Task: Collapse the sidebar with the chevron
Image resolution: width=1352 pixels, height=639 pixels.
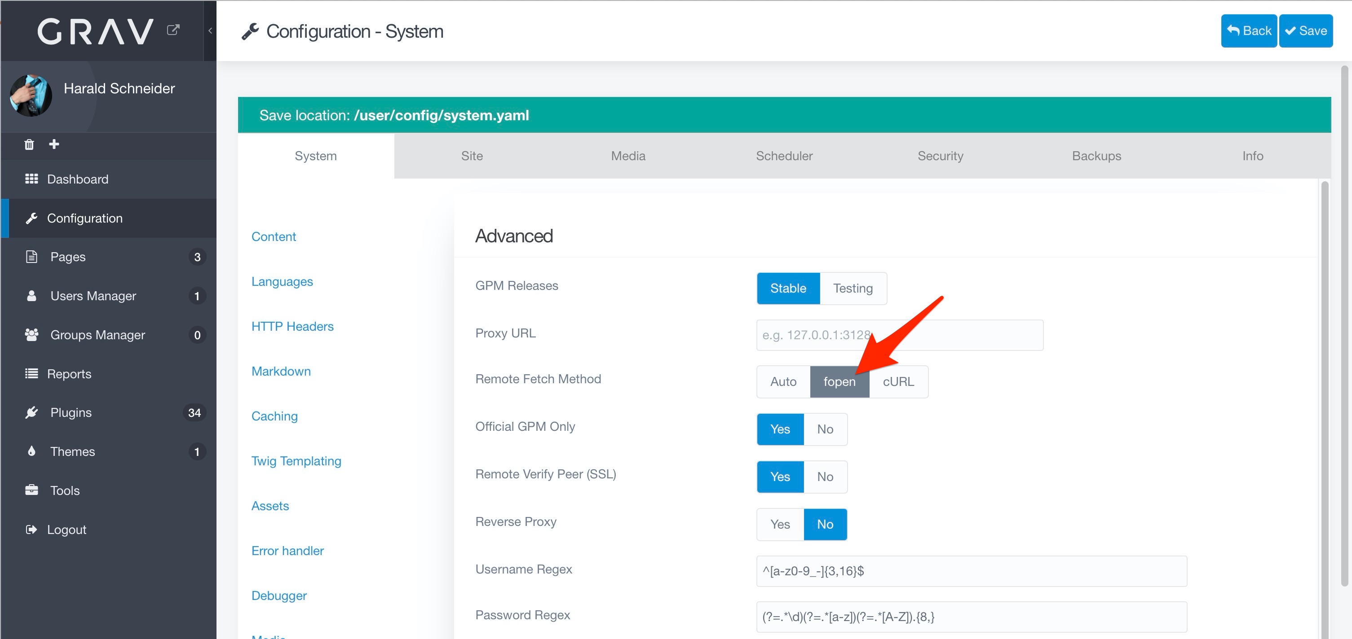Action: click(210, 31)
